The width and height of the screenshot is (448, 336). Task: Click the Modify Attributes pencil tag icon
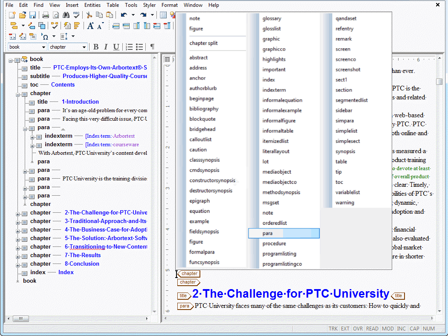coord(32,26)
